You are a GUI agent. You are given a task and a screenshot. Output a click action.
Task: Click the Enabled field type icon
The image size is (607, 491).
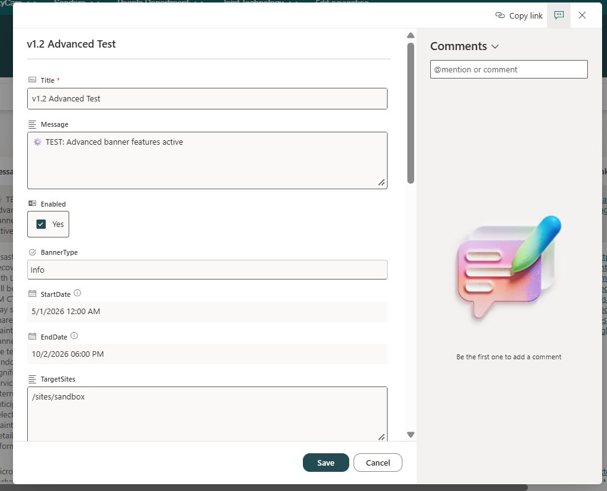(32, 203)
